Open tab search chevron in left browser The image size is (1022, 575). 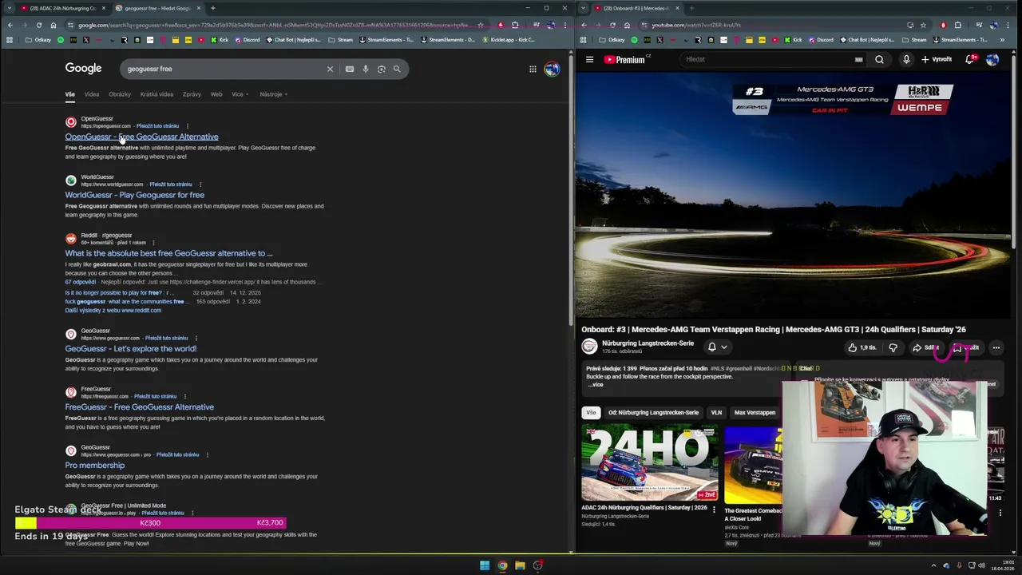tap(8, 8)
